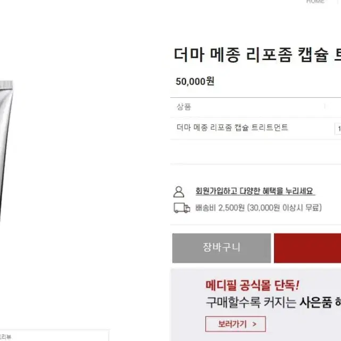Click the arrow chevron inside 보러가기 button
This screenshot has width=341, height=341.
[254, 325]
